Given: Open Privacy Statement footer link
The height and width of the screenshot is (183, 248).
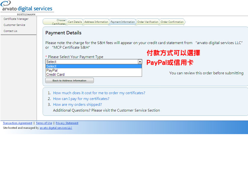Looking at the screenshot, I should click(x=67, y=123).
